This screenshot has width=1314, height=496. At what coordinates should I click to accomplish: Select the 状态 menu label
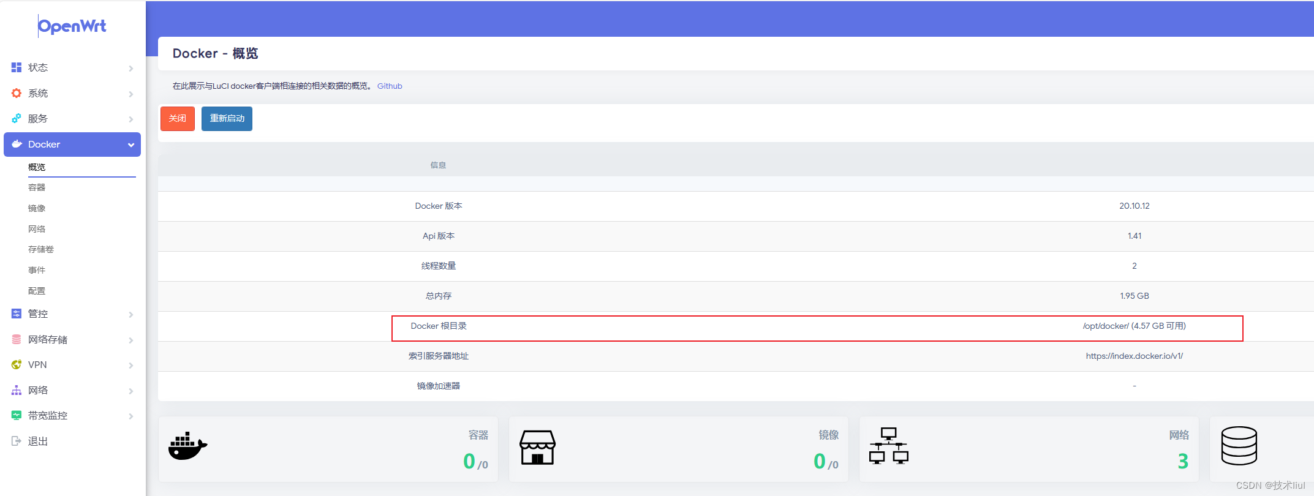38,67
